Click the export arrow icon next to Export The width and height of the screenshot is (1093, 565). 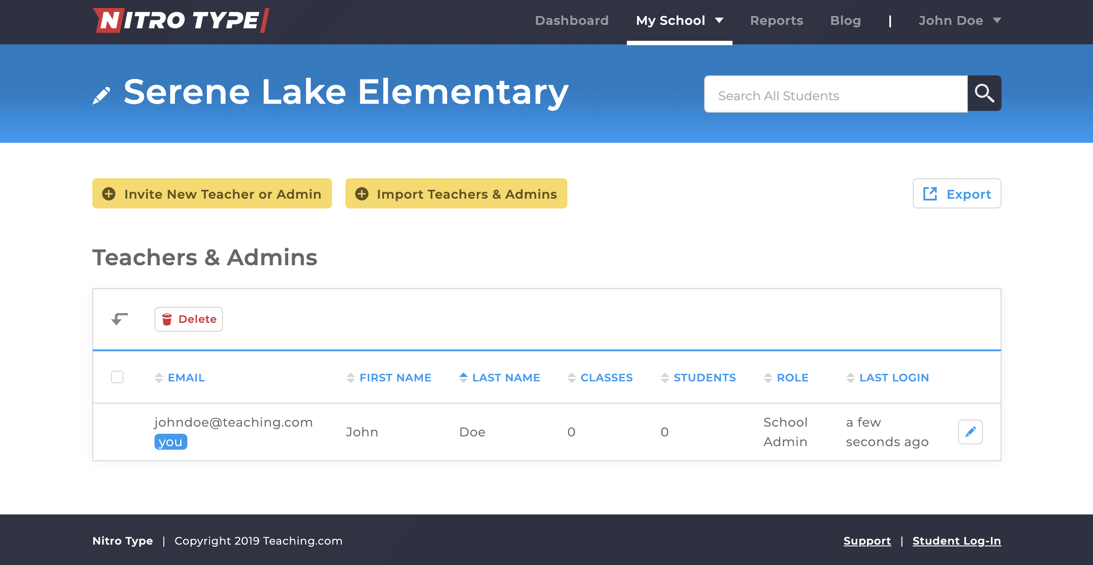(931, 193)
